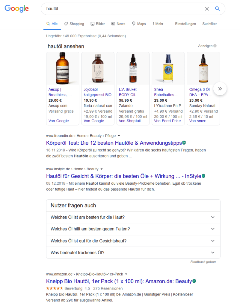Click the Von smec link
This screenshot has width=240, height=306.
pos(197,121)
